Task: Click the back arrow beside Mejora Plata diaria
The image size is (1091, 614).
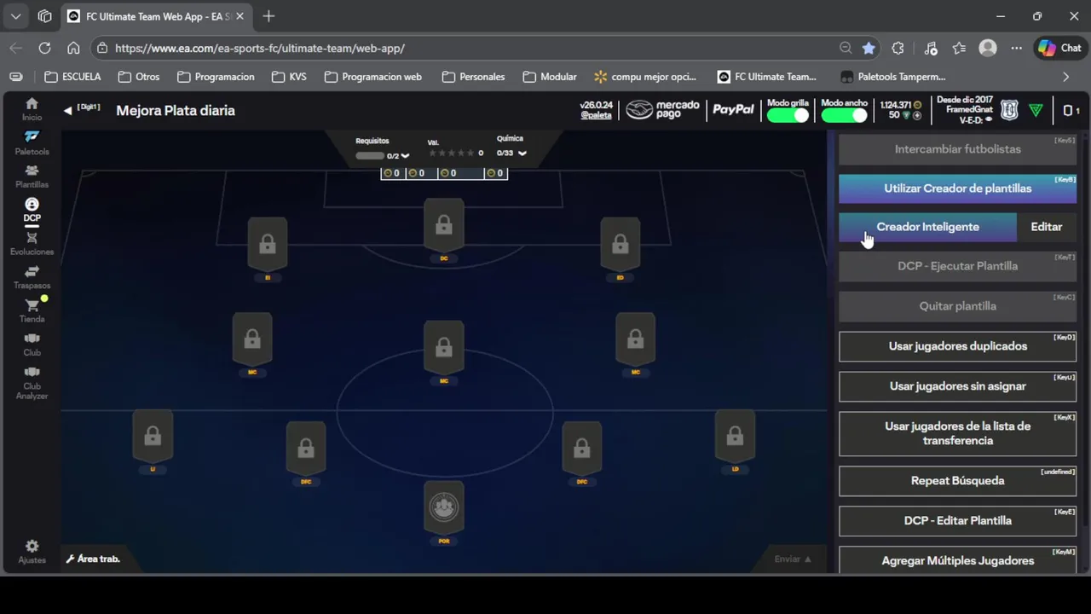Action: [67, 111]
